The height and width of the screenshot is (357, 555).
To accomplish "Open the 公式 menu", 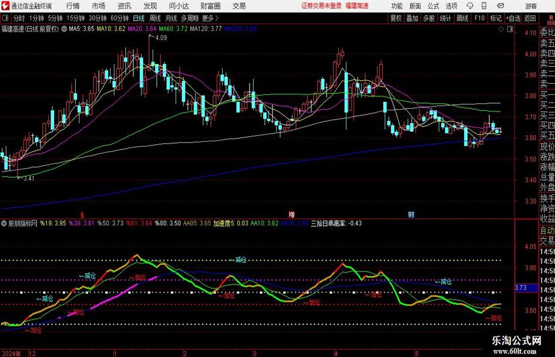I will (x=433, y=6).
